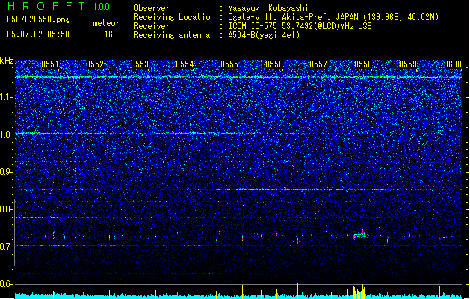
Task: Click the Observer label
Action: pyautogui.click(x=152, y=8)
